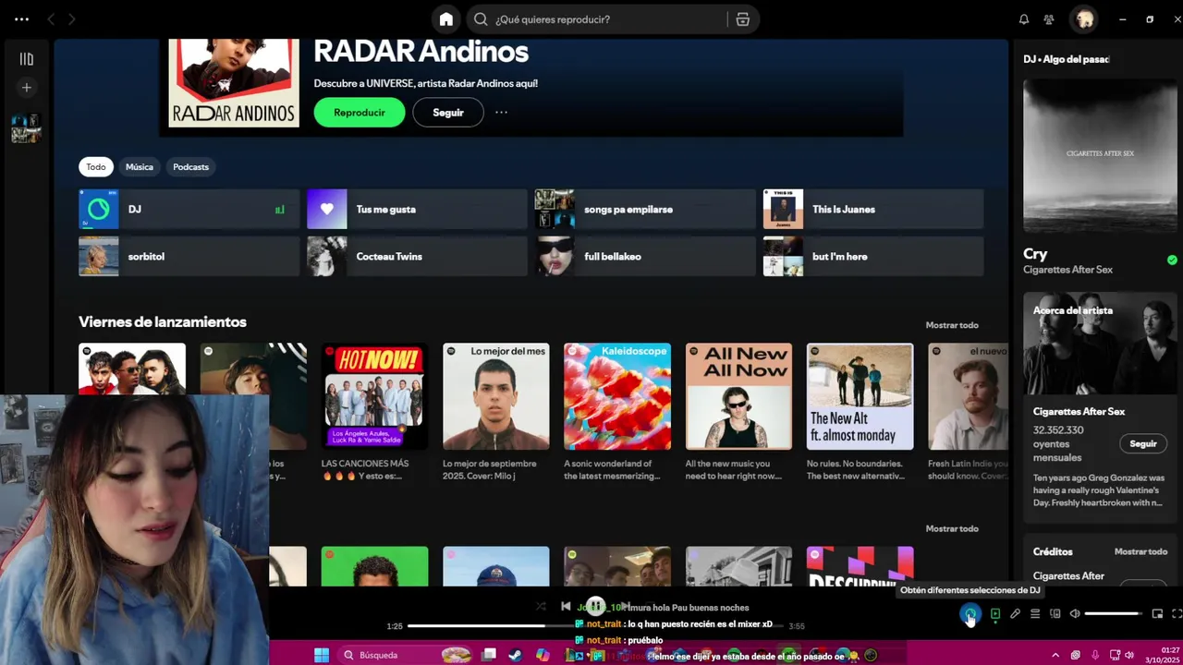Screen dimensions: 1183x665
Task: Open HOT NOW! playlist cover
Action: coord(374,397)
